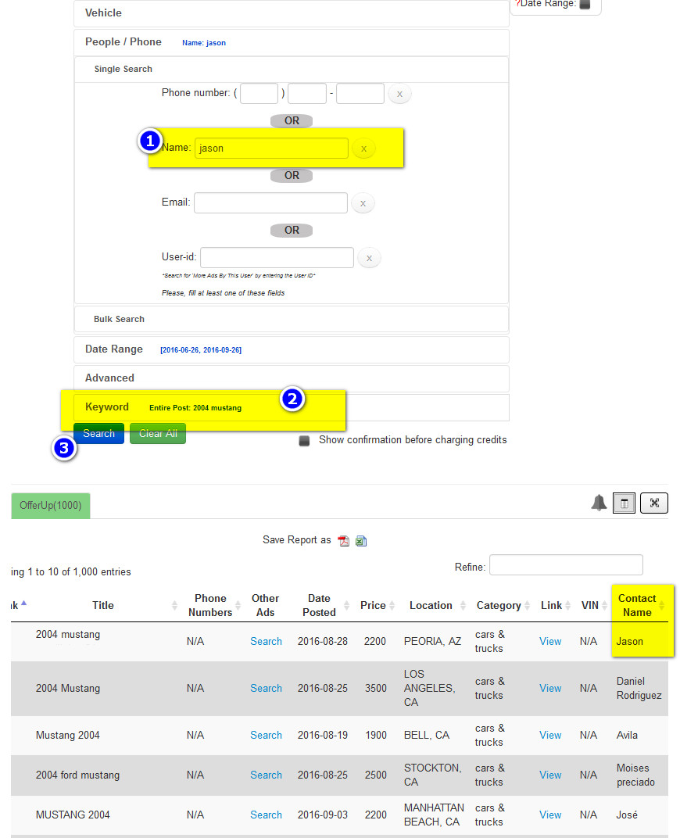Focus the phone prefix field
The height and width of the screenshot is (838, 680).
pos(307,94)
